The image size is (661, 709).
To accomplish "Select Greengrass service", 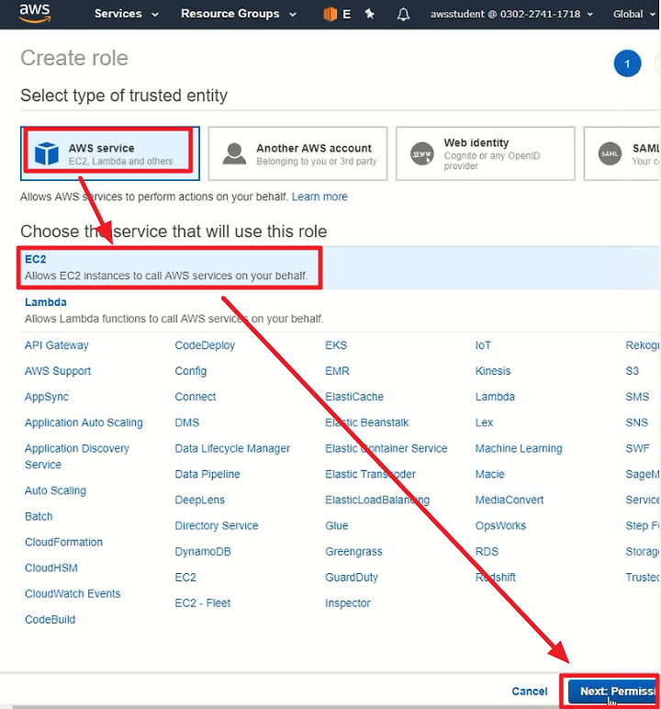I will [x=353, y=552].
